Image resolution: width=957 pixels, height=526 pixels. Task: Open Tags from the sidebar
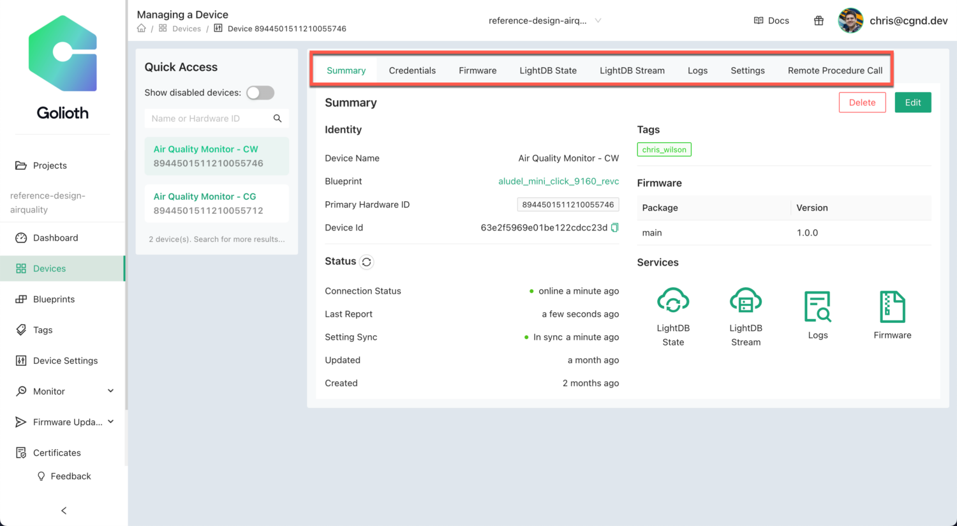point(45,329)
